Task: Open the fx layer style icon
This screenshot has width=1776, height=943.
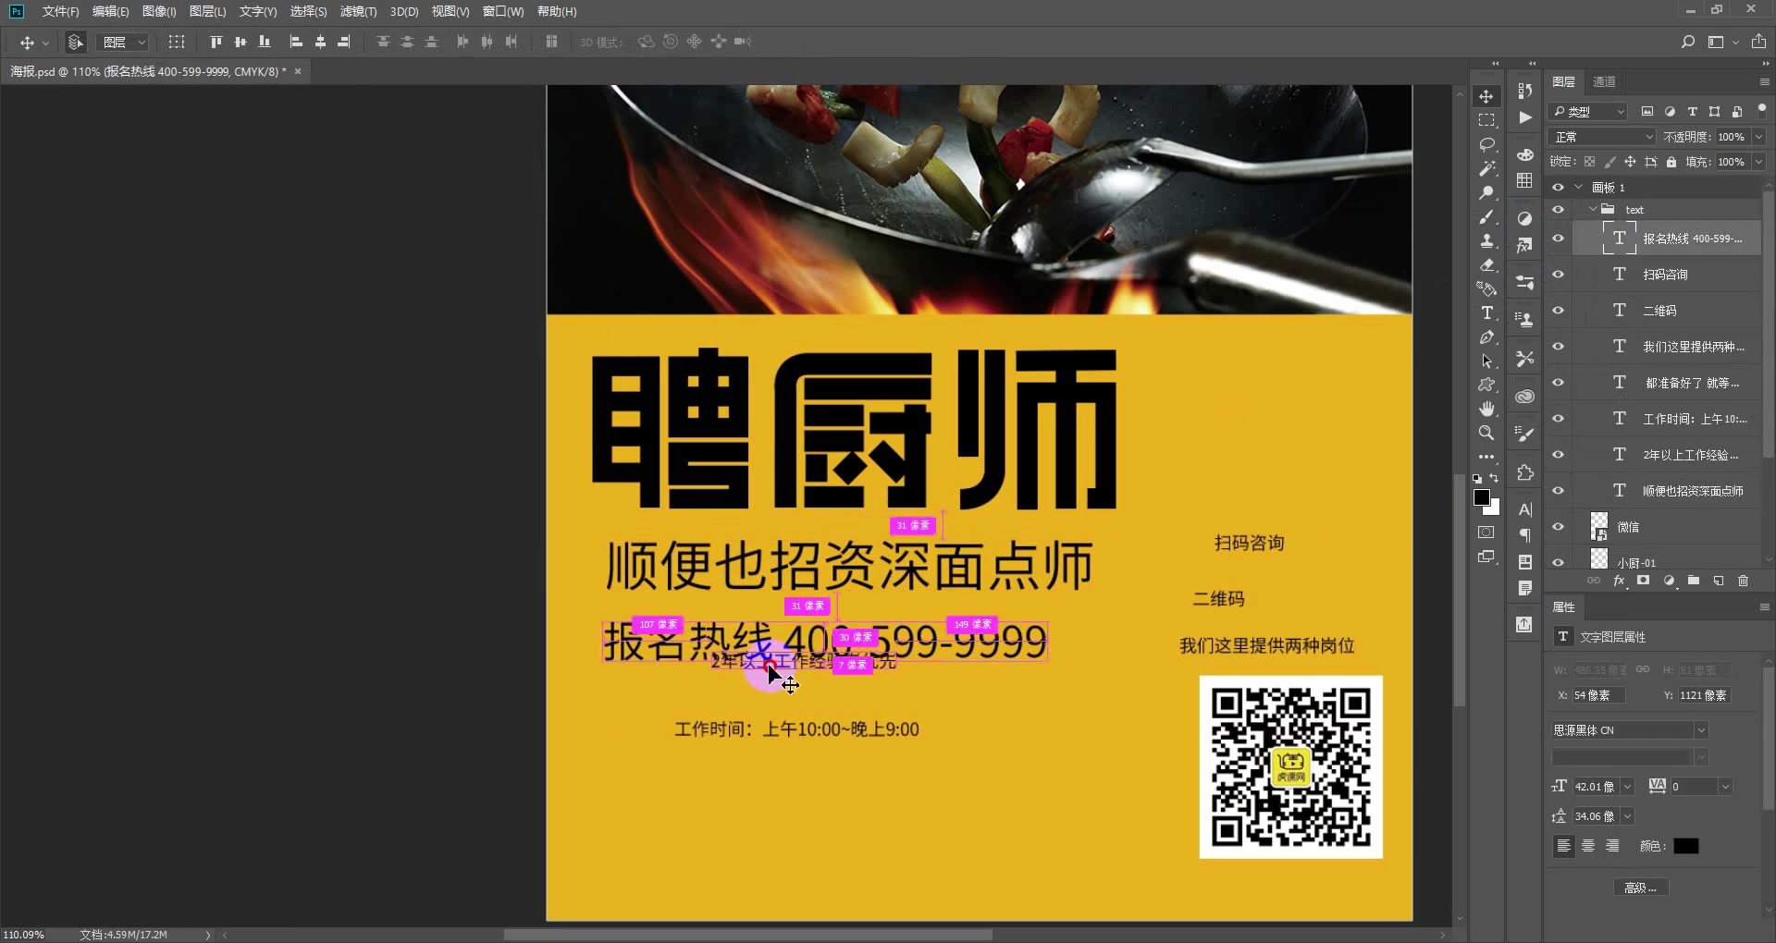Action: (x=1620, y=581)
